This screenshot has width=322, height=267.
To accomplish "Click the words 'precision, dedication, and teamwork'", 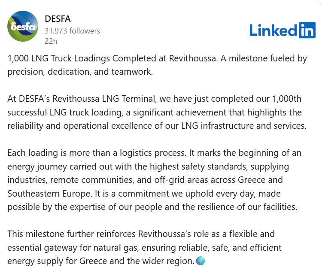I will (80, 72).
